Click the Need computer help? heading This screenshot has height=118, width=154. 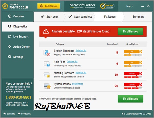[x=19, y=84]
